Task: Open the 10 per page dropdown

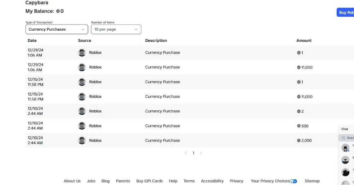Action: click(116, 30)
